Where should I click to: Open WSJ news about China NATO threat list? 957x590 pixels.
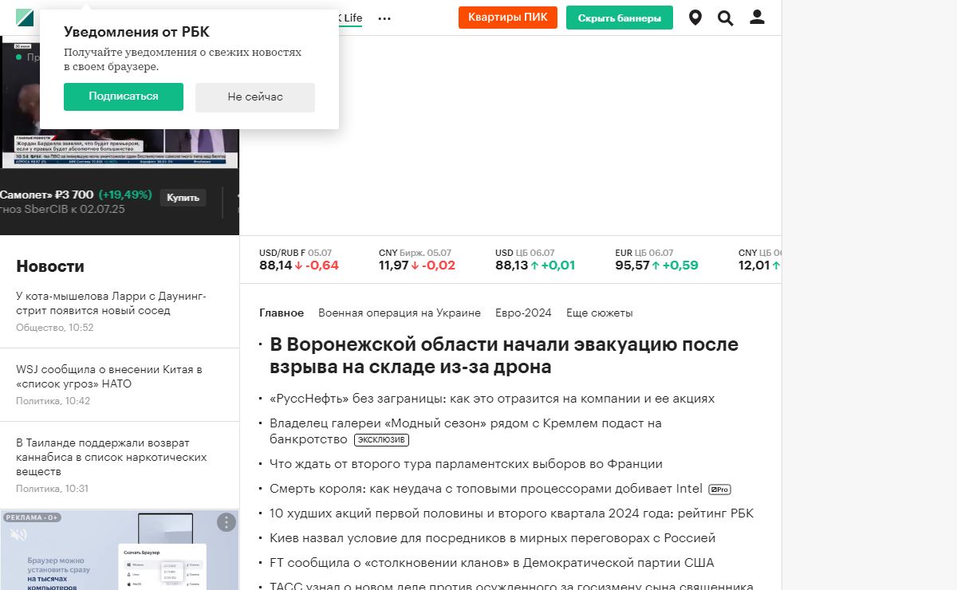109,376
